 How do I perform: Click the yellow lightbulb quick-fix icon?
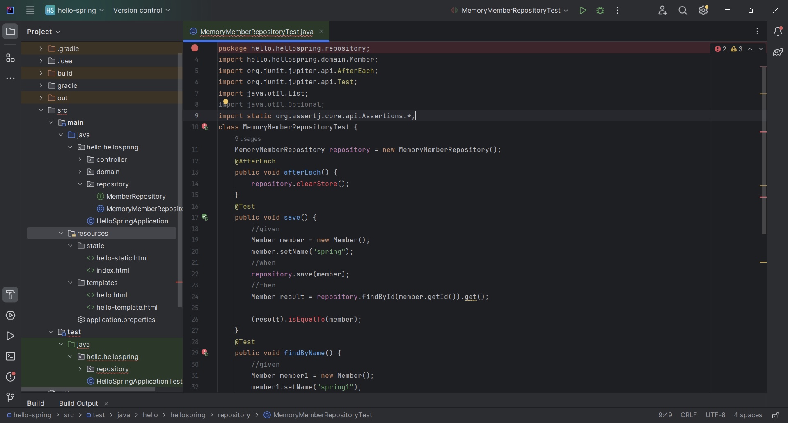pos(225,102)
